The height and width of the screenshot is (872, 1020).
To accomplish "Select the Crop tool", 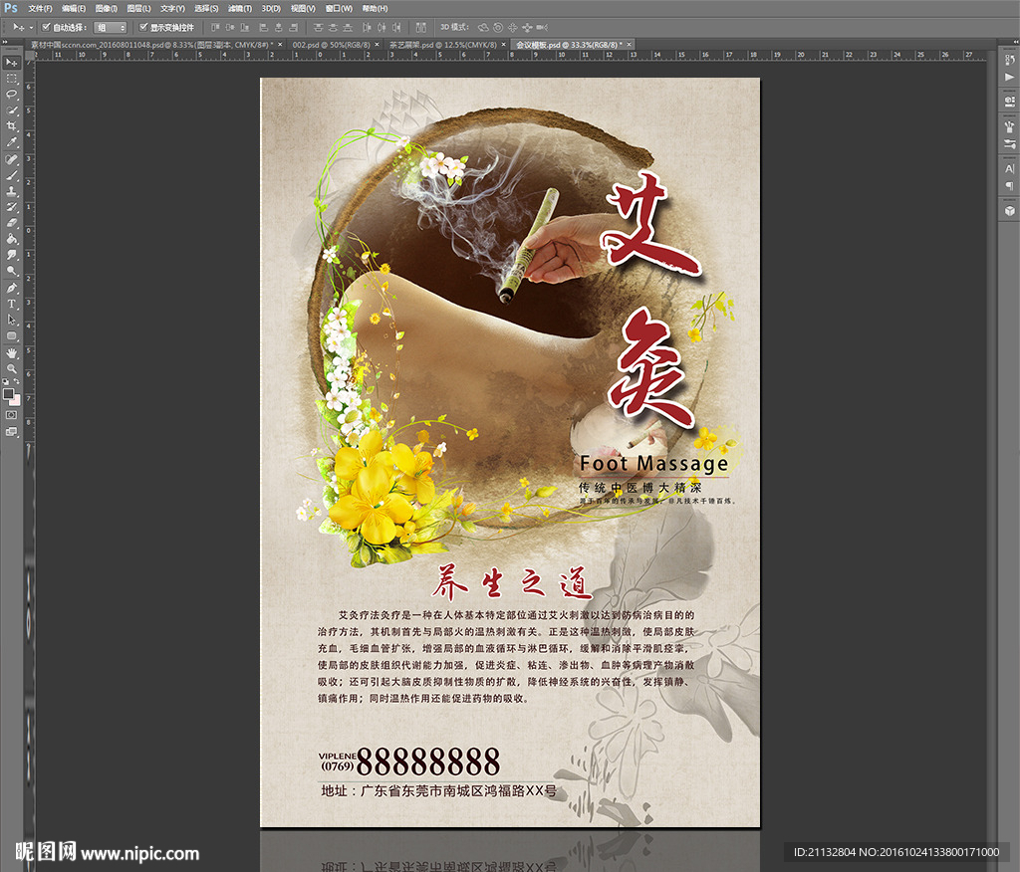I will click(12, 126).
